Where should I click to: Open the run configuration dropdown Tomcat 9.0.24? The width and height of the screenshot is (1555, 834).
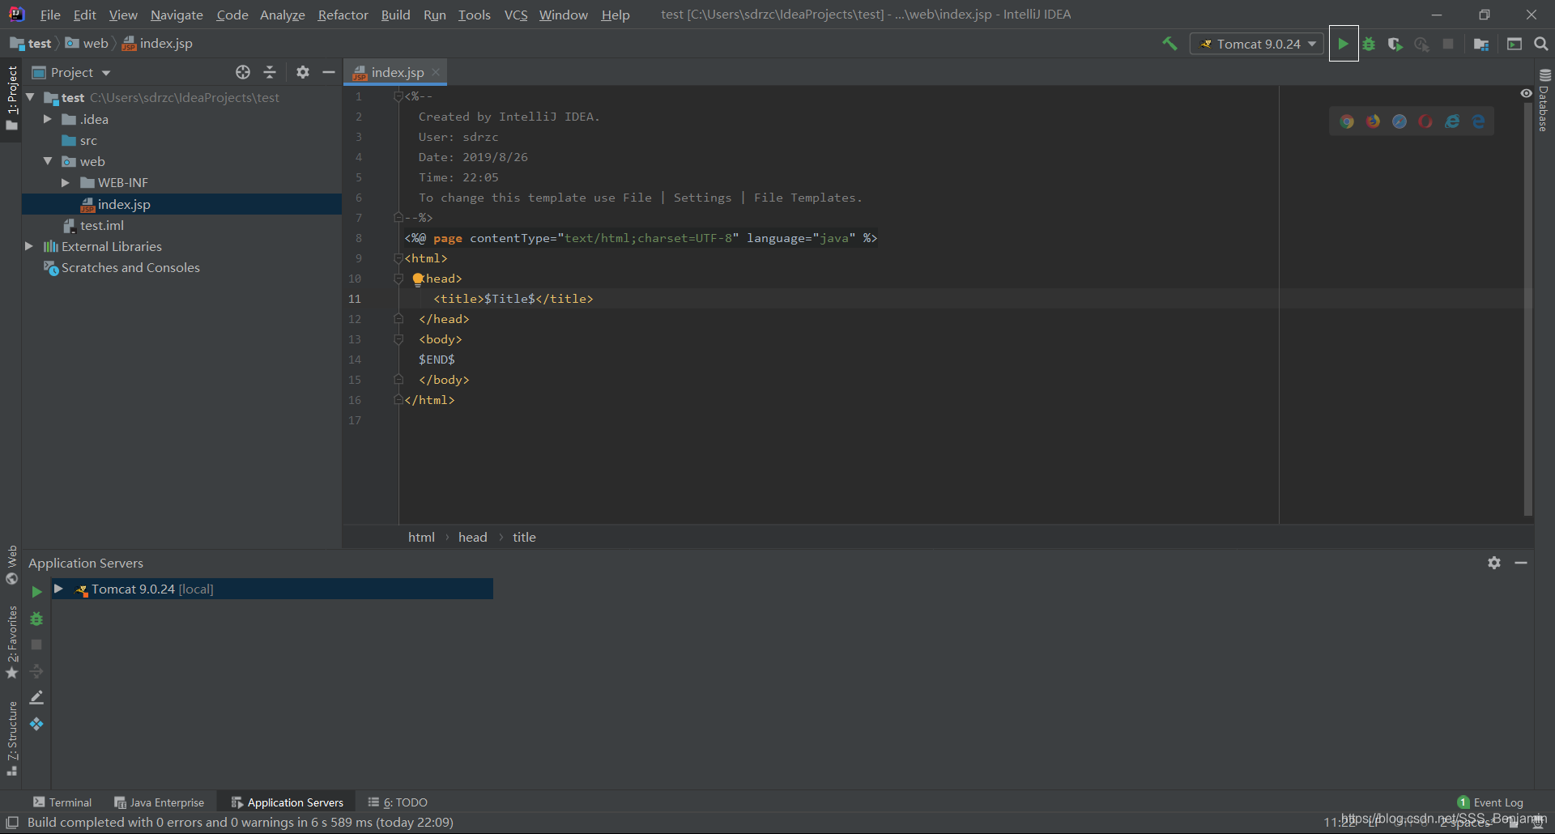pyautogui.click(x=1257, y=44)
